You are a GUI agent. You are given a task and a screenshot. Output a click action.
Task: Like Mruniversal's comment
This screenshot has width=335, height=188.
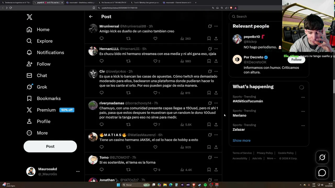coord(155,38)
